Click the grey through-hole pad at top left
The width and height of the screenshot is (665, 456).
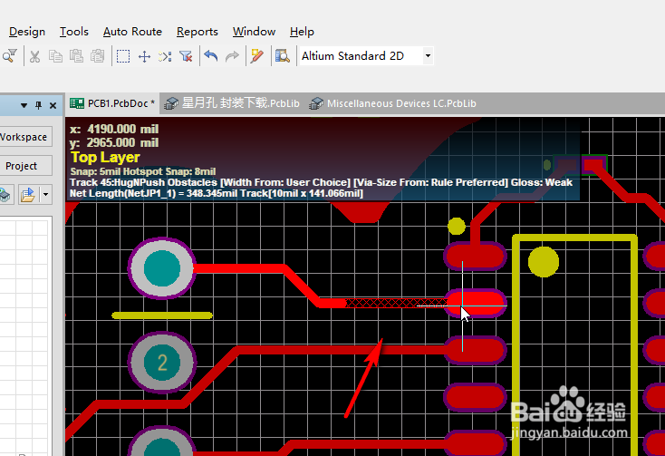(161, 268)
